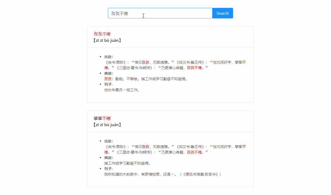Click 典故 label in second result card

tap(109, 158)
